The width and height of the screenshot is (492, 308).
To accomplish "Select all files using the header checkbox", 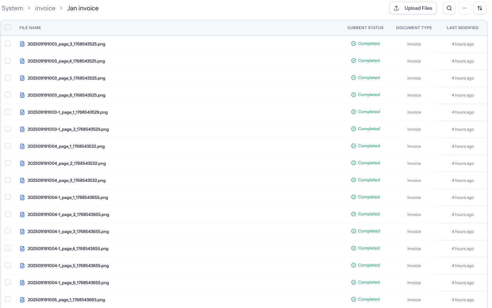I will (x=8, y=27).
